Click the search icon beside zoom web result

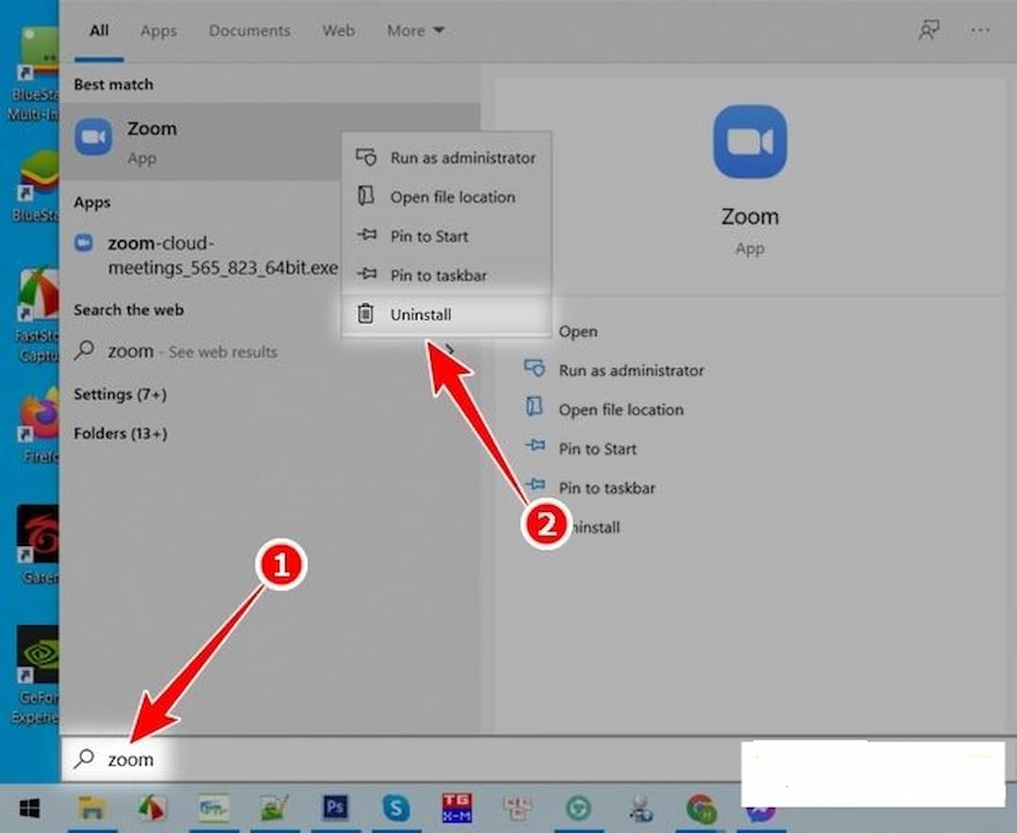pos(85,350)
